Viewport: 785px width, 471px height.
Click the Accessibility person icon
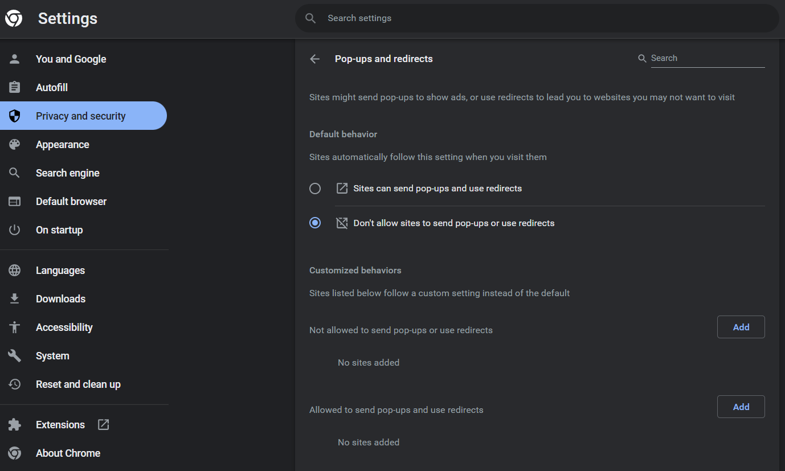15,327
